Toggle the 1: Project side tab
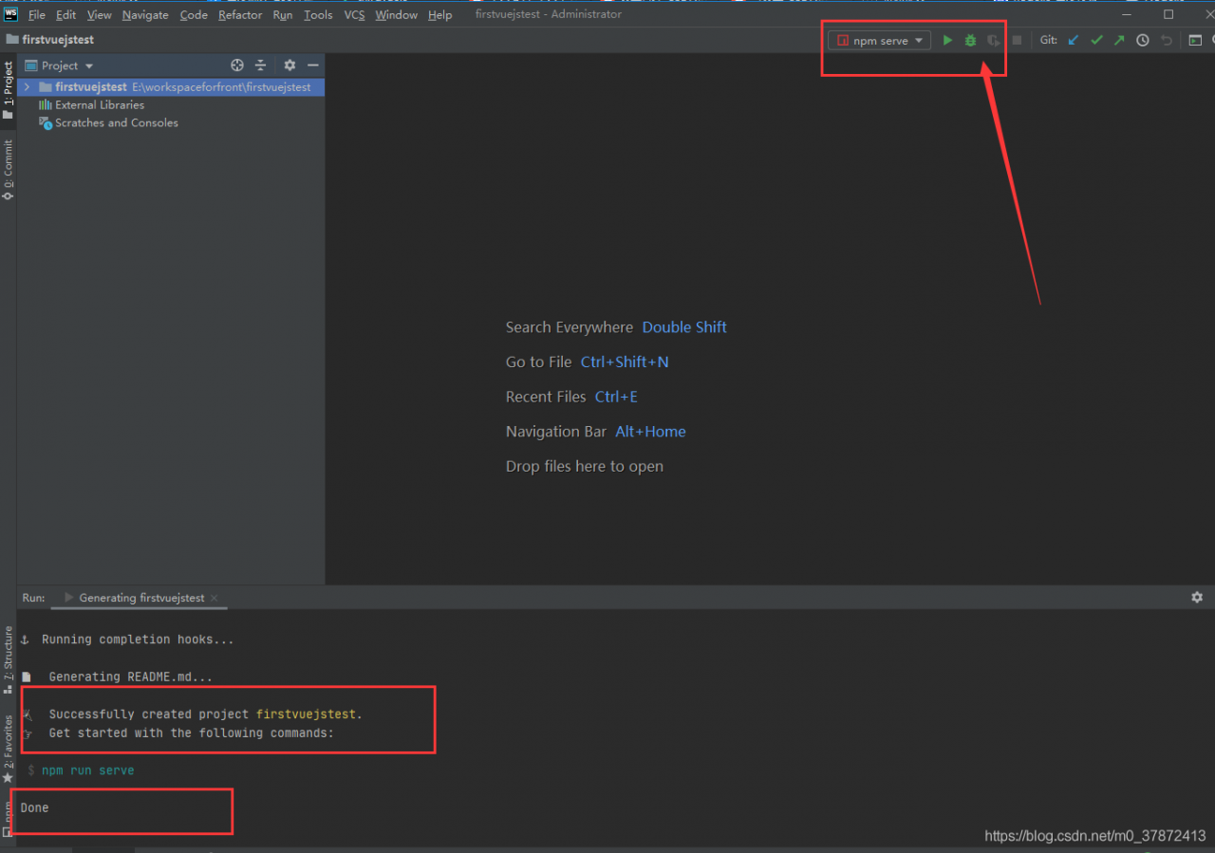This screenshot has width=1215, height=853. pyautogui.click(x=8, y=89)
